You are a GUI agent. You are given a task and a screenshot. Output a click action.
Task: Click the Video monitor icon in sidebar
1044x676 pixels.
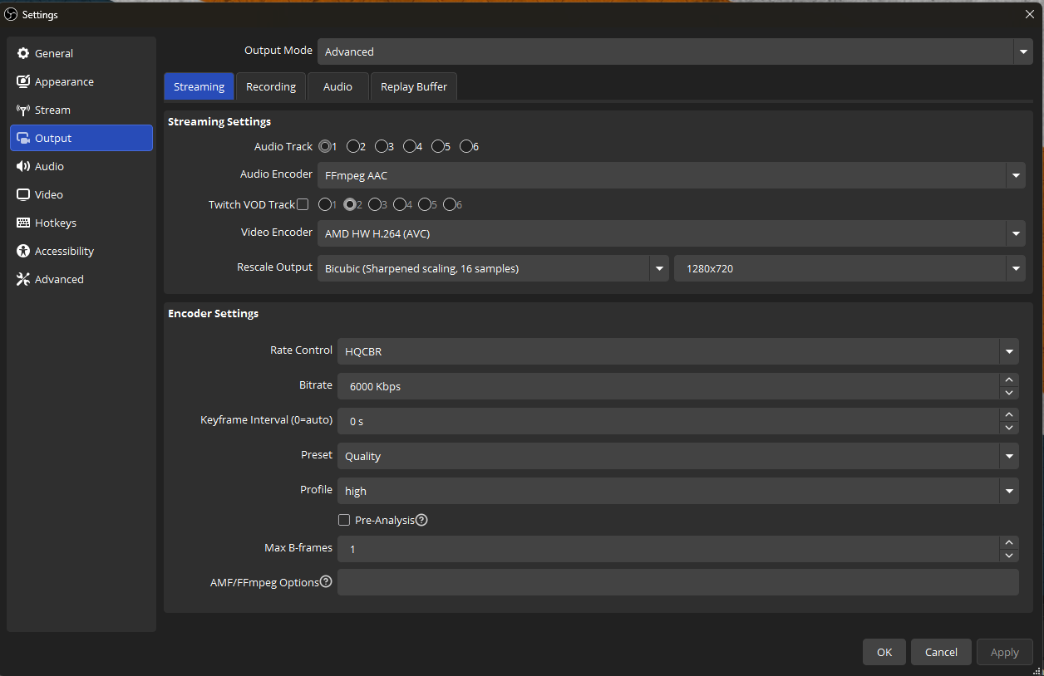[x=23, y=194]
